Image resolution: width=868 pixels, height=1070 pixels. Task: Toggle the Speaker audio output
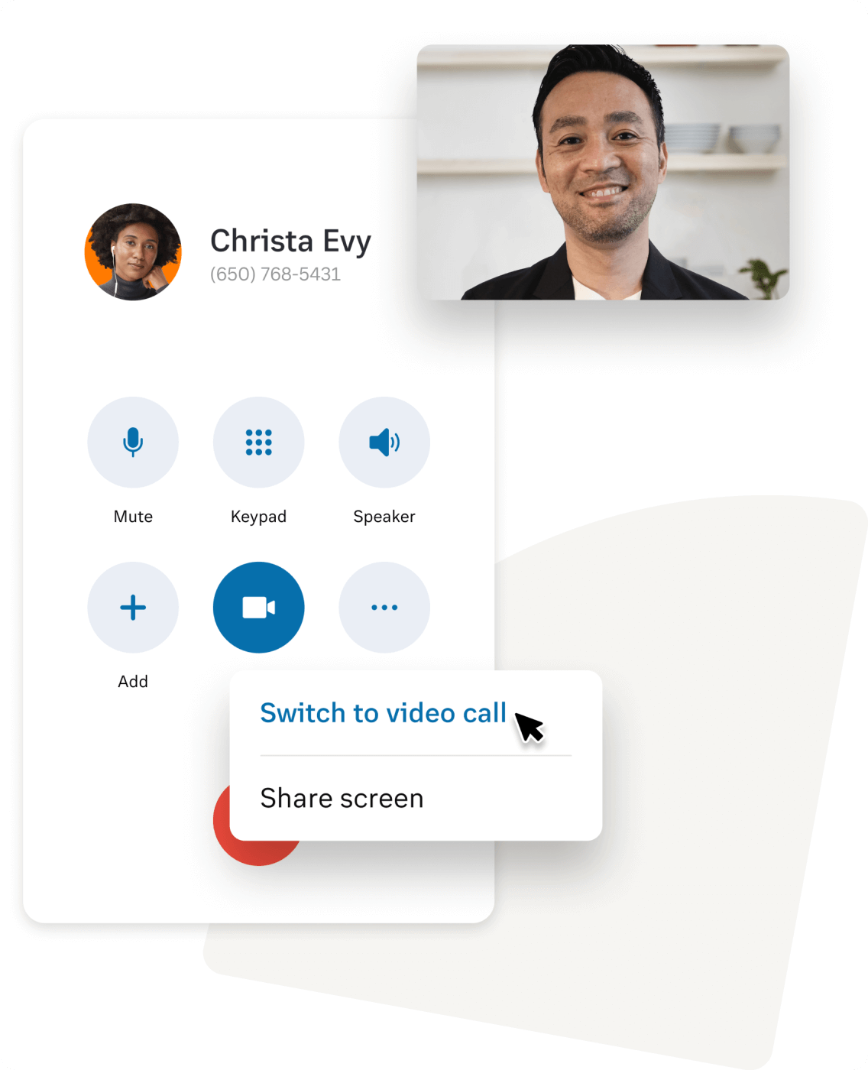(384, 442)
